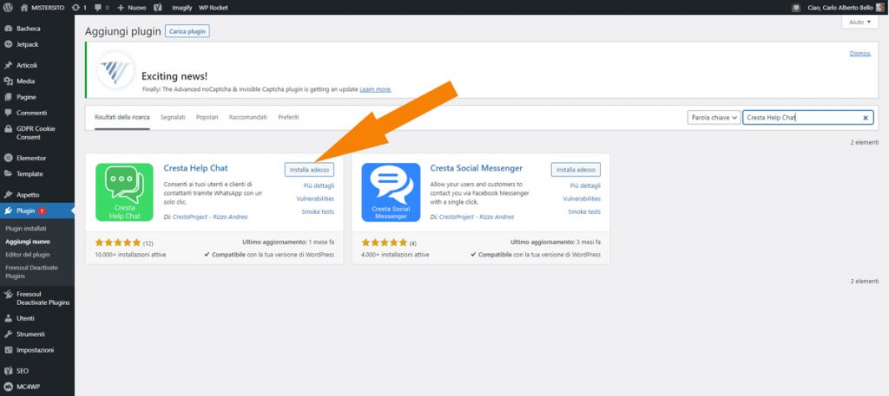This screenshot has height=396, width=889.
Task: Open Vulnerabilities for Cresta Social Messenger
Action: (582, 198)
